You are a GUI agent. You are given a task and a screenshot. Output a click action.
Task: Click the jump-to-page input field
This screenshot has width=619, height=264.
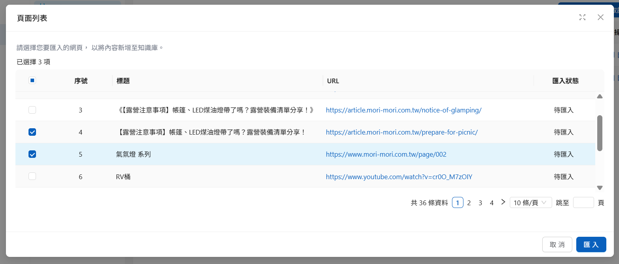[583, 203]
